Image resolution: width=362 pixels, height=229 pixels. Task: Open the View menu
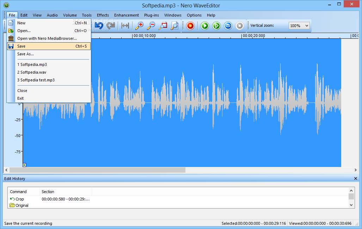pos(37,15)
